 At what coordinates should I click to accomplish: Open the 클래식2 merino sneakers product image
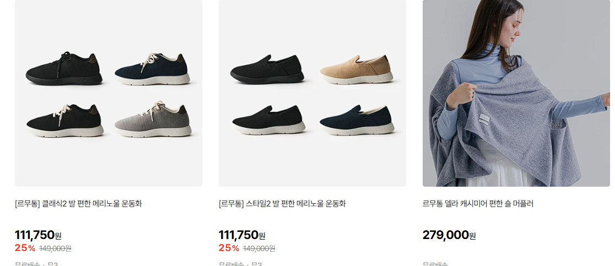pos(109,93)
